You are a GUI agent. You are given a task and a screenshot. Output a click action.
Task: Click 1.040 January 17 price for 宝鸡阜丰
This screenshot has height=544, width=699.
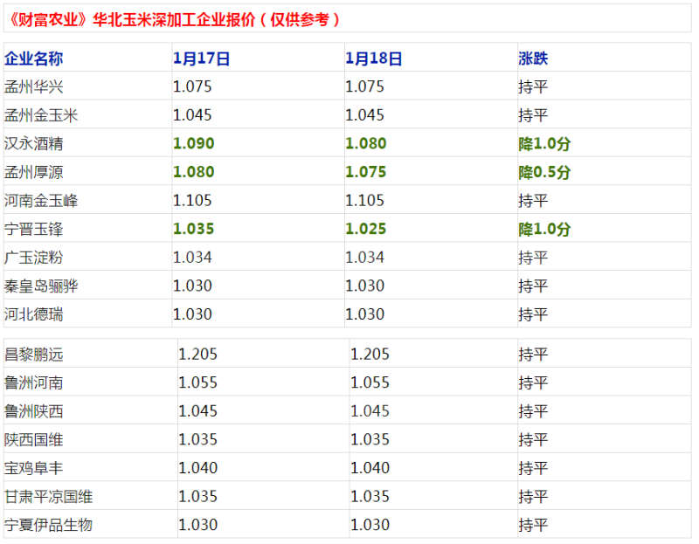click(x=197, y=468)
